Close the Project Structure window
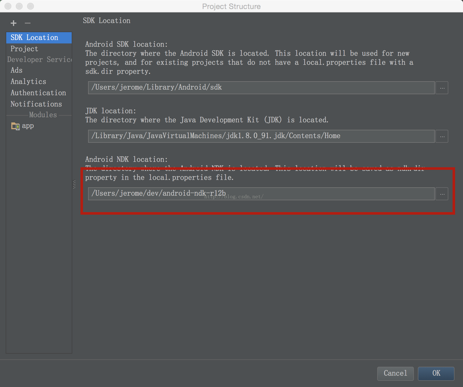 [8, 6]
